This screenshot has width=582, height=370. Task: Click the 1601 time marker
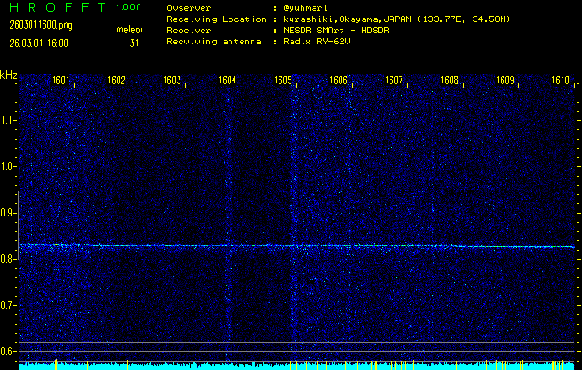(x=60, y=80)
